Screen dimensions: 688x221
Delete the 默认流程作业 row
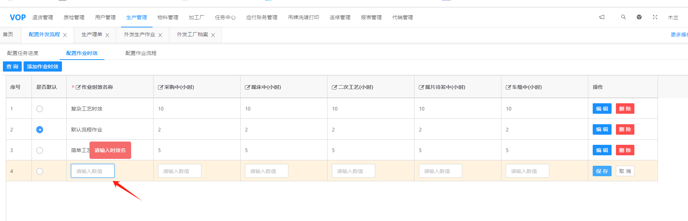(625, 130)
